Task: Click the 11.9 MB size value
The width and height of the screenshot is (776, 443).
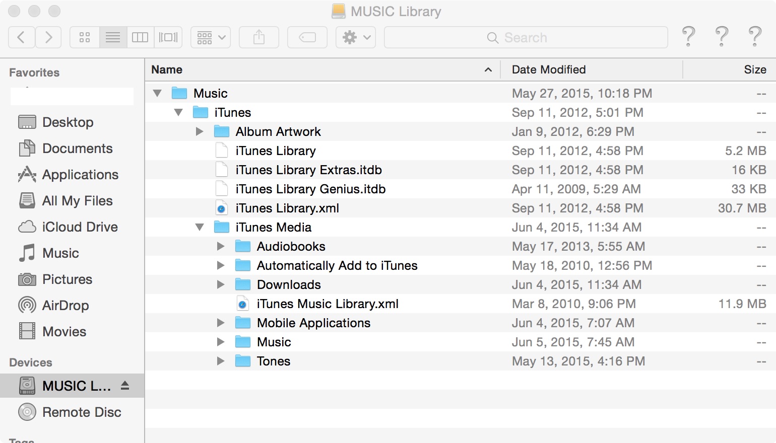Action: tap(742, 304)
